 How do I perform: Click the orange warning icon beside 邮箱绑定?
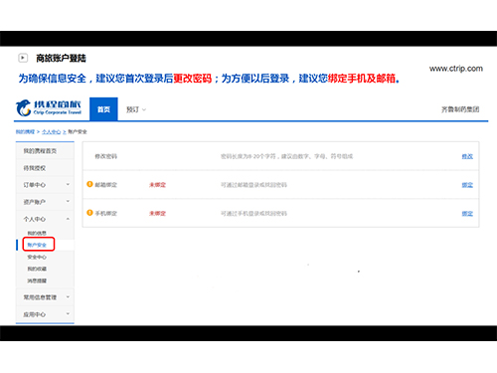tap(89, 184)
